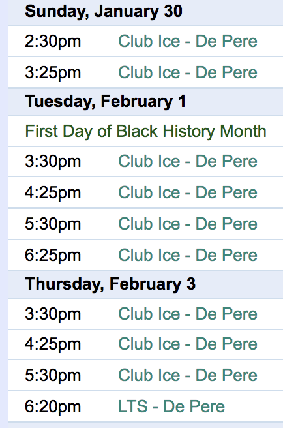Click the 6:20pm time on Thursday
The image size is (283, 428).
click(53, 407)
